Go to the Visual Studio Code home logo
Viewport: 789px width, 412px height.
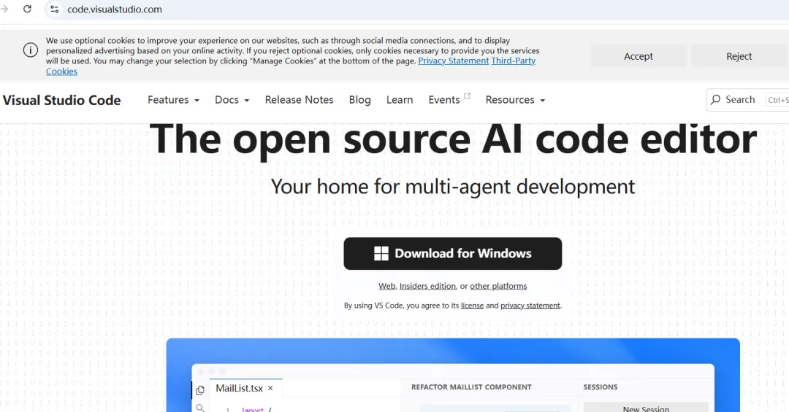coord(61,100)
